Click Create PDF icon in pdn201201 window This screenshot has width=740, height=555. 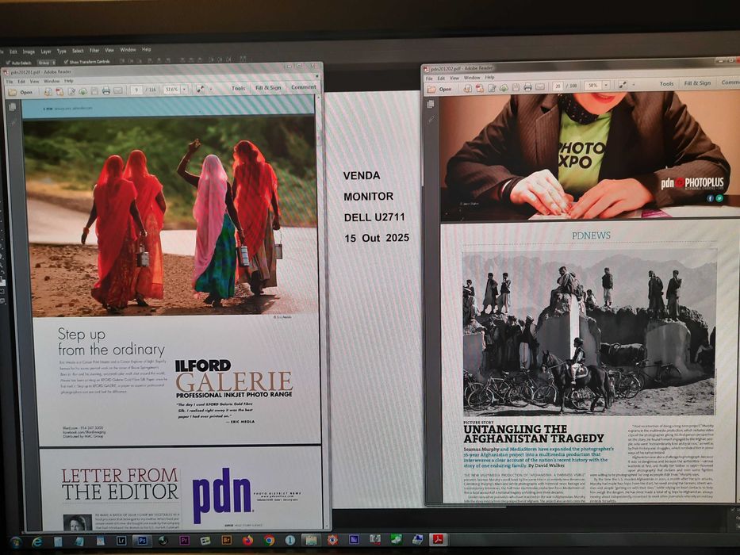pos(48,91)
